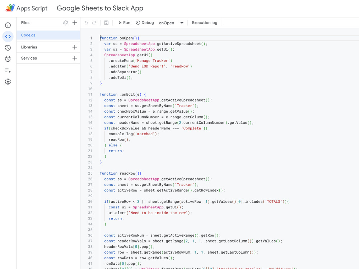Select the Editor code icon in sidebar
Viewport: 359px width, 269px height.
coord(8,36)
